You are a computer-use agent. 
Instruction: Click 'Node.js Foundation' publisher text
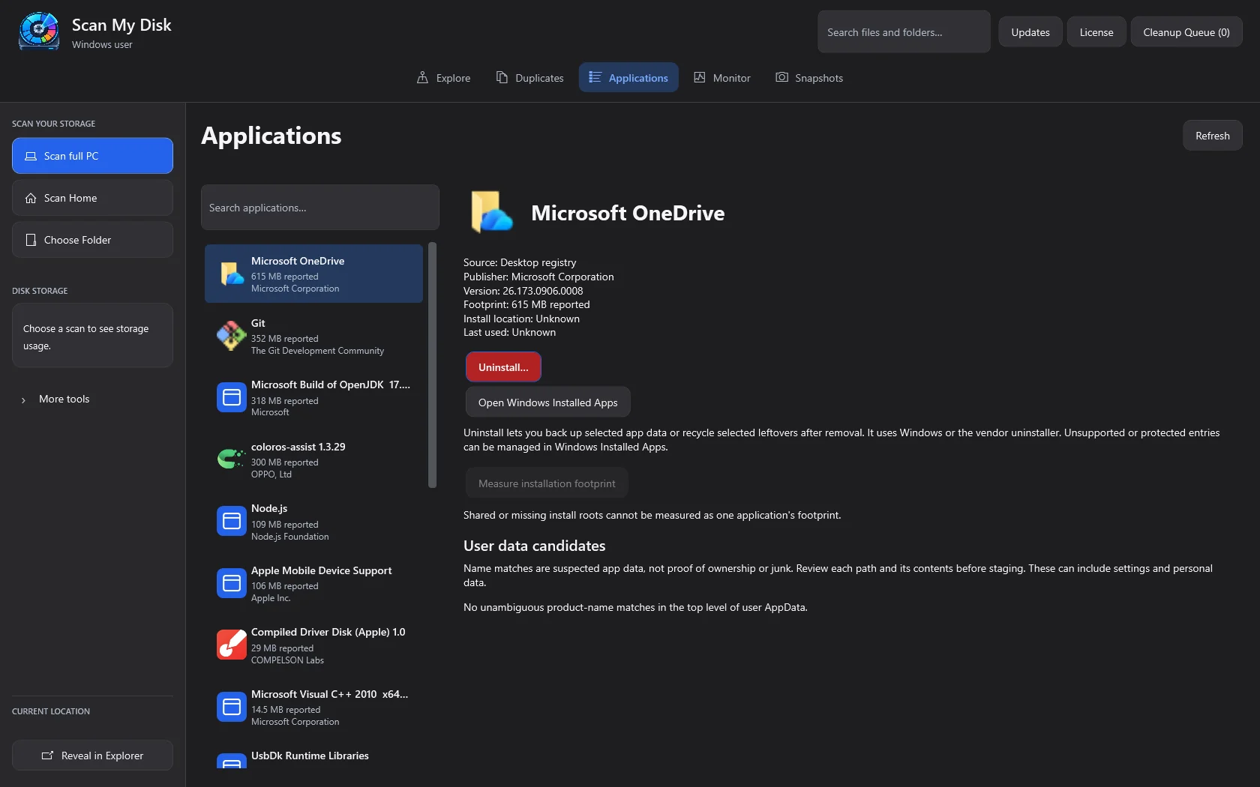click(x=289, y=537)
